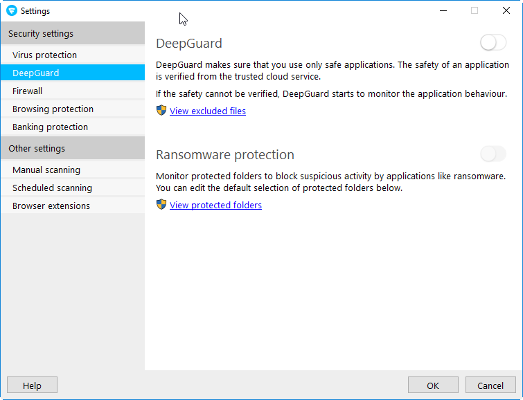The height and width of the screenshot is (400, 523).
Task: Open Browsing protection settings
Action: 53,109
